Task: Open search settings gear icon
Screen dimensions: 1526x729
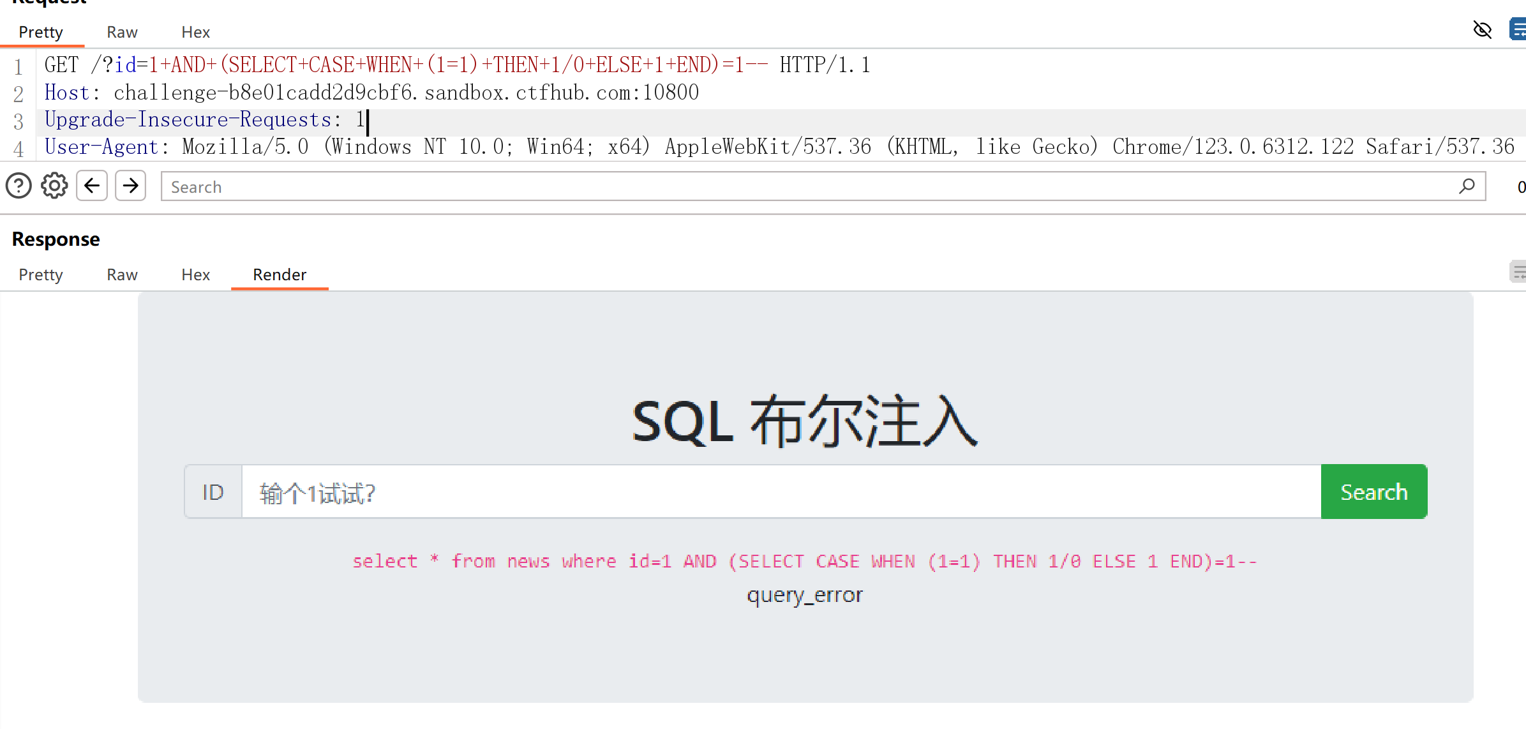Action: tap(54, 186)
